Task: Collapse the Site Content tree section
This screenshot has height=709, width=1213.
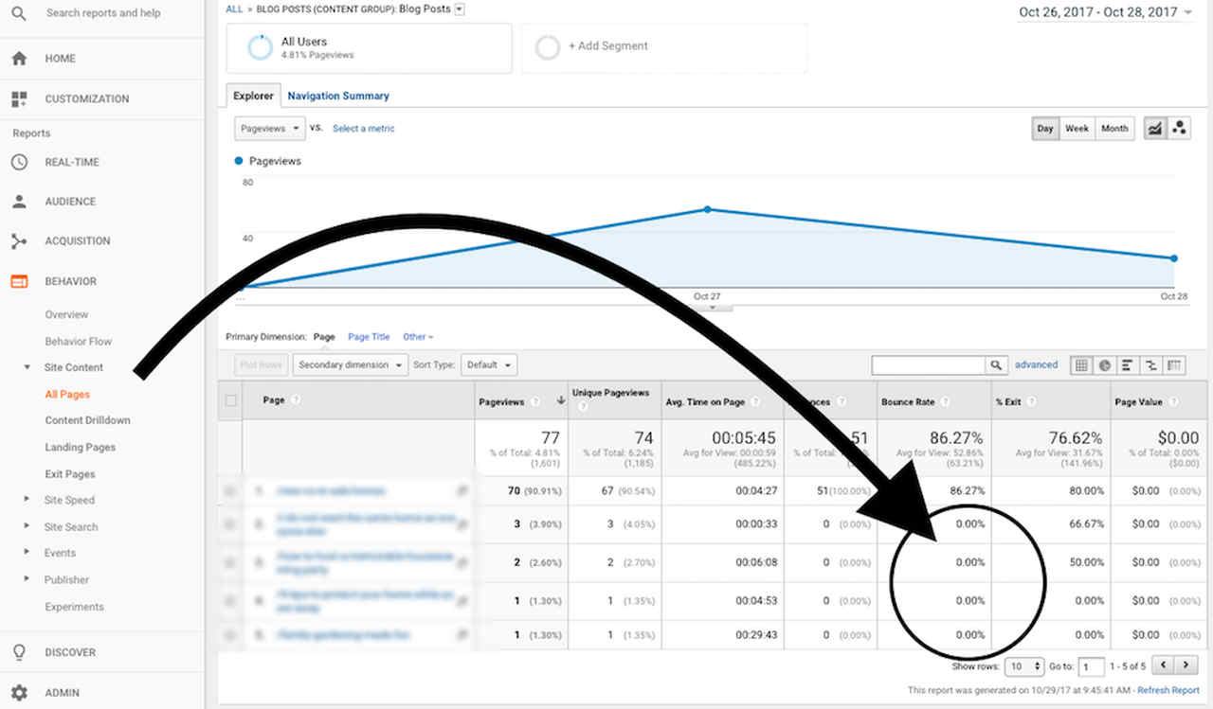Action: click(27, 367)
